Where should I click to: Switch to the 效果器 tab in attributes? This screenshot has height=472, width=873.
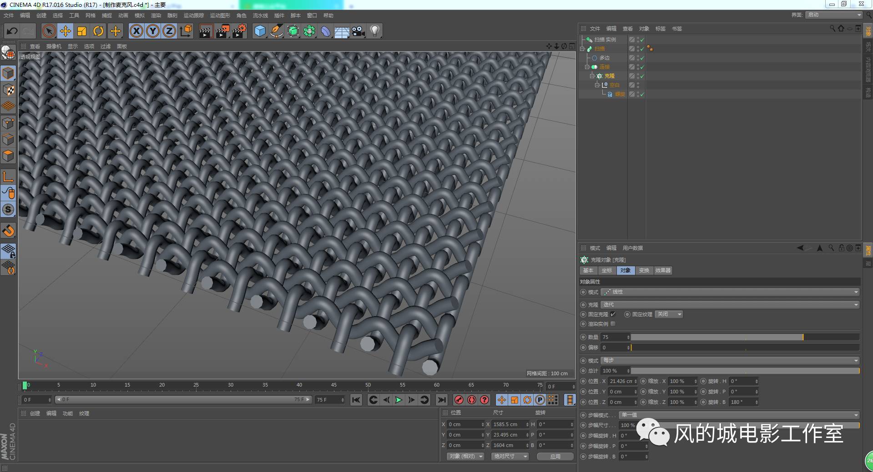[x=662, y=270]
